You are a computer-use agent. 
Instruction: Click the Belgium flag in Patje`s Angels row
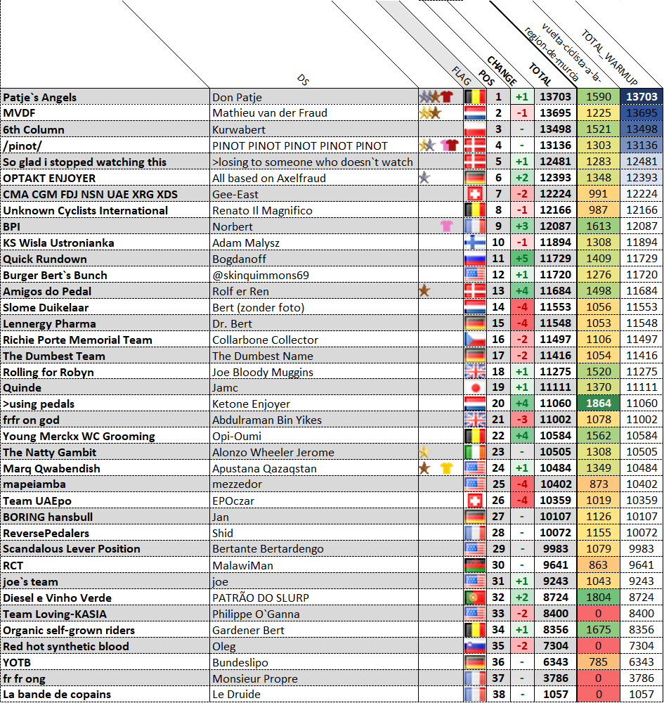[x=474, y=97]
